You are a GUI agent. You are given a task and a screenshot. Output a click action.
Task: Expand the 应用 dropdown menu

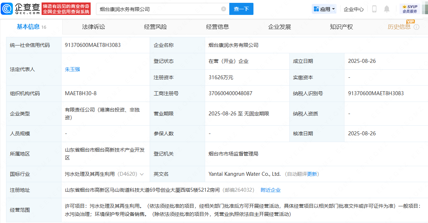(x=324, y=9)
